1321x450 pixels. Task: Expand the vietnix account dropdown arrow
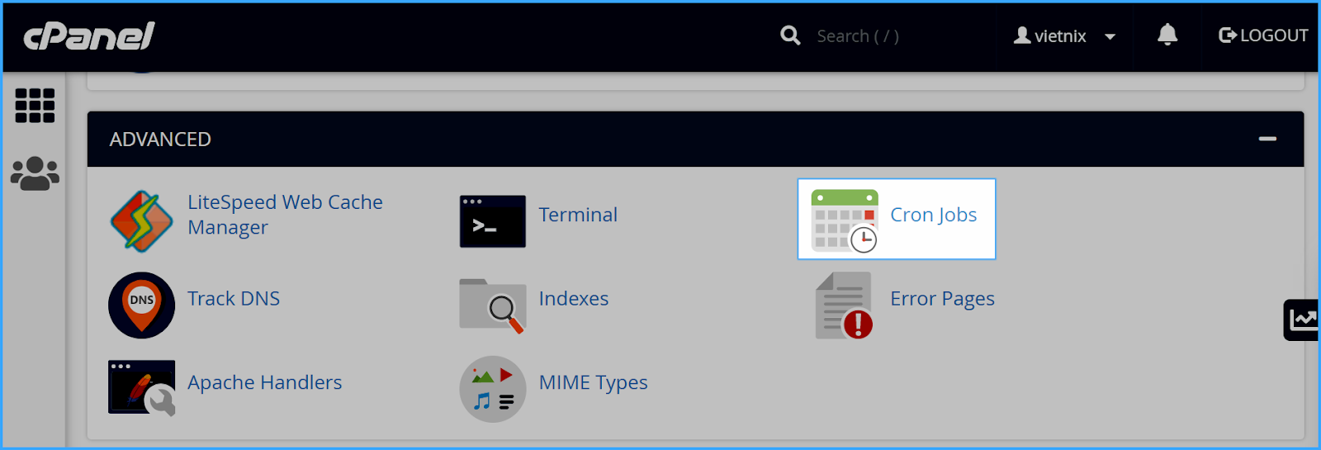pyautogui.click(x=1110, y=36)
